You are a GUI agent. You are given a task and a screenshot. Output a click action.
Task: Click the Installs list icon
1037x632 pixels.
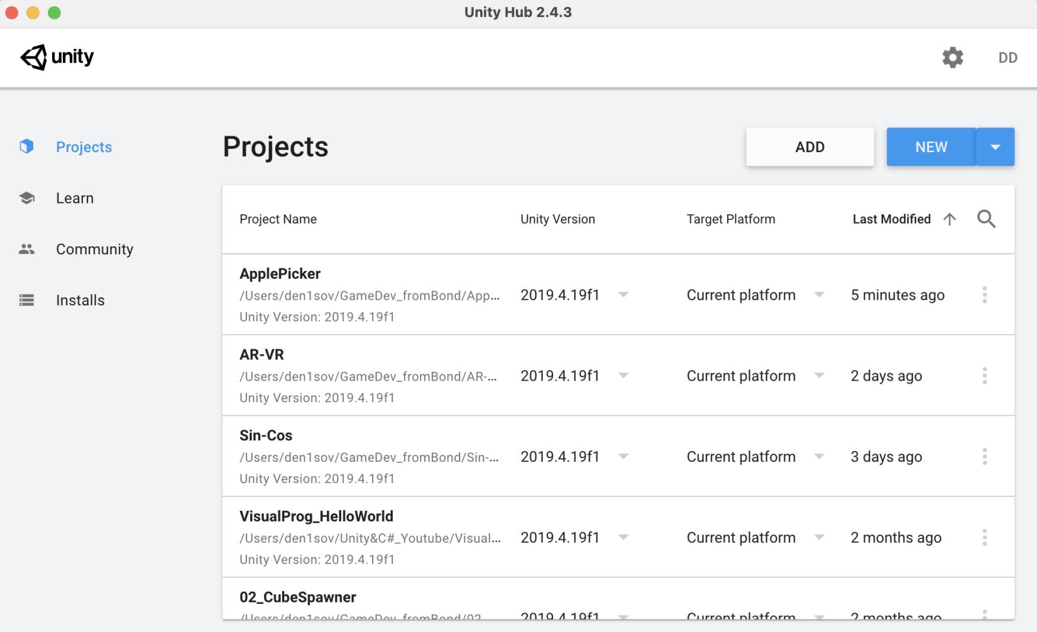coord(26,300)
